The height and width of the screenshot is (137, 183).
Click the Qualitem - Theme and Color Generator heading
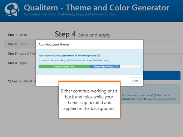pos(97,7)
